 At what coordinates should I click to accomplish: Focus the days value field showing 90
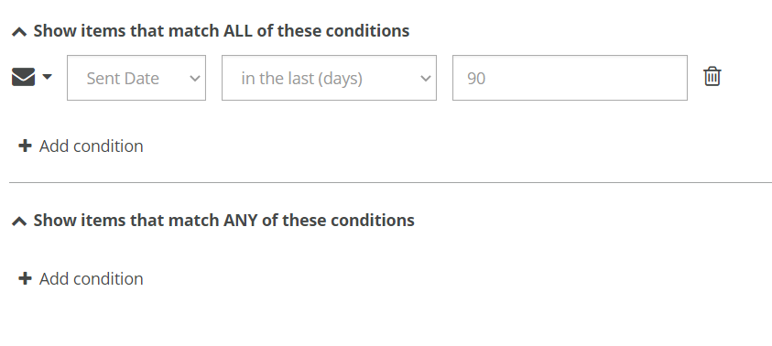coord(570,78)
